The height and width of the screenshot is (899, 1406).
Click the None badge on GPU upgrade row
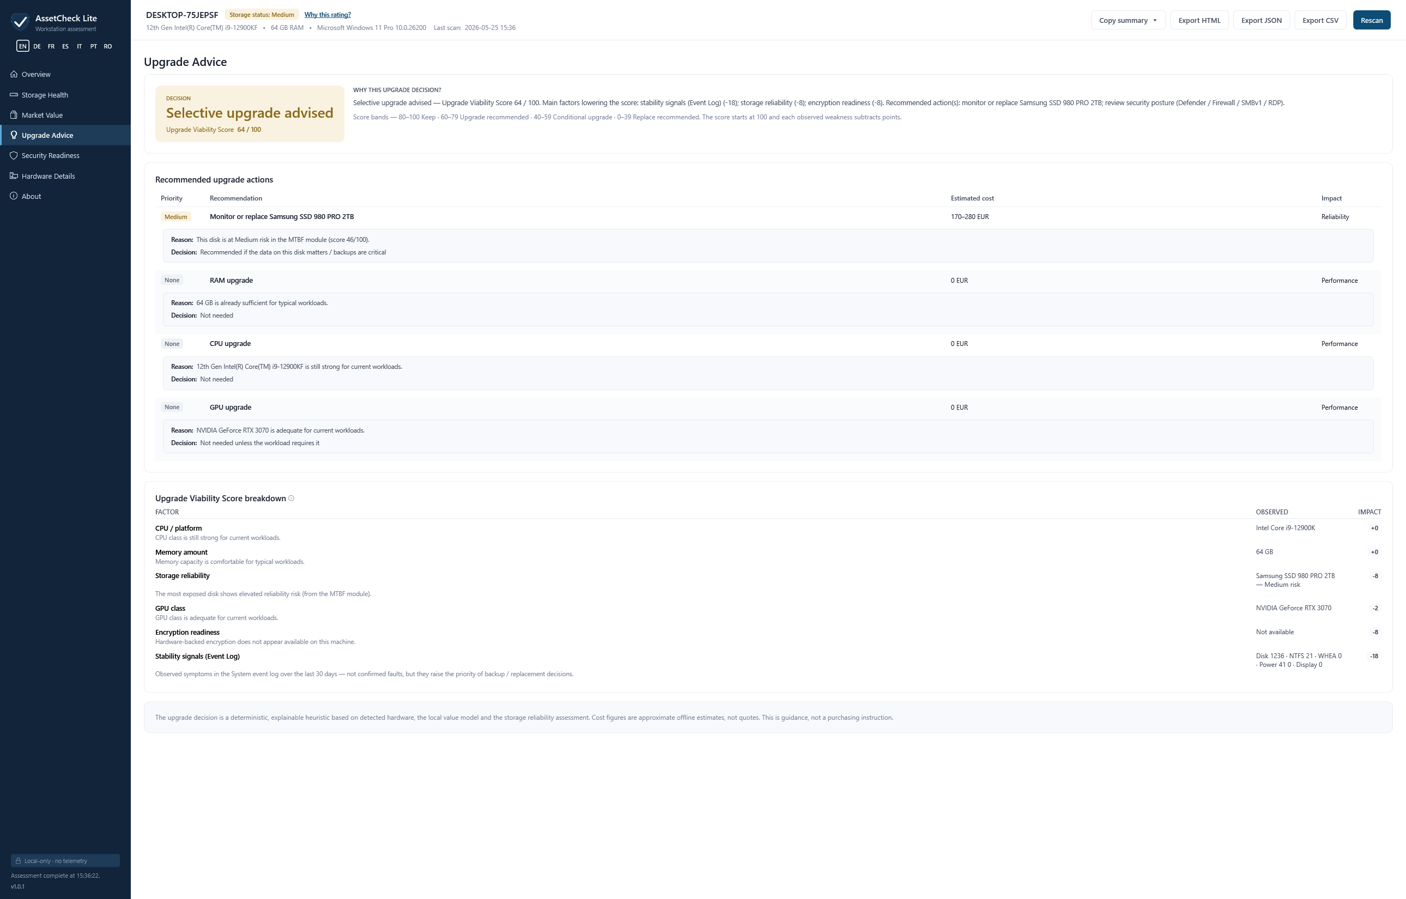click(x=172, y=408)
